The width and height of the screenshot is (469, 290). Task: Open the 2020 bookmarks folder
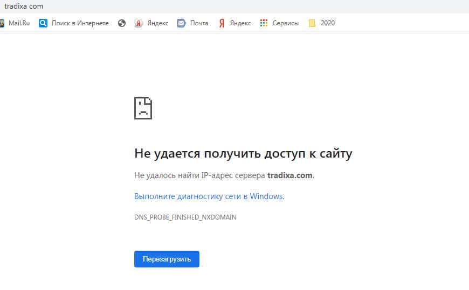(x=321, y=23)
